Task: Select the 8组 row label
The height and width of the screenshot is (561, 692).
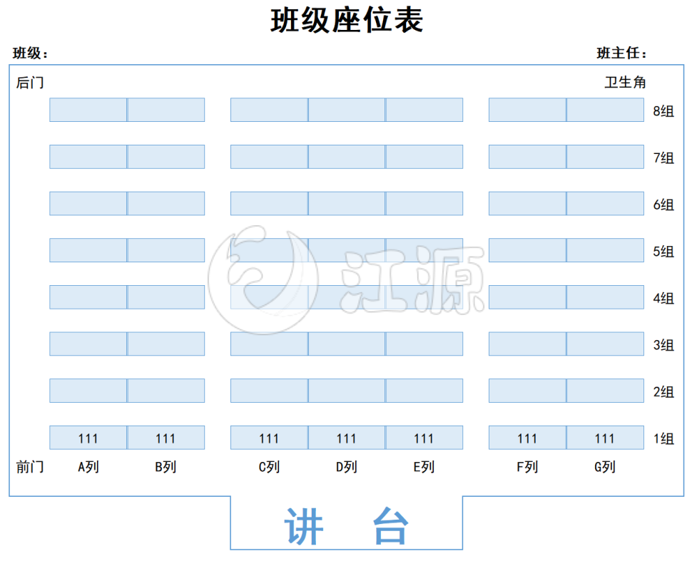Action: click(x=663, y=110)
